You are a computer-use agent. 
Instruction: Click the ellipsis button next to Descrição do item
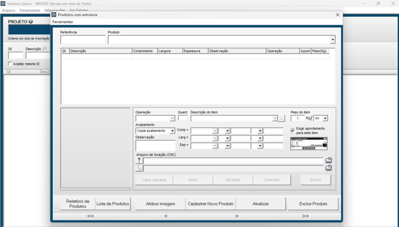point(282,119)
